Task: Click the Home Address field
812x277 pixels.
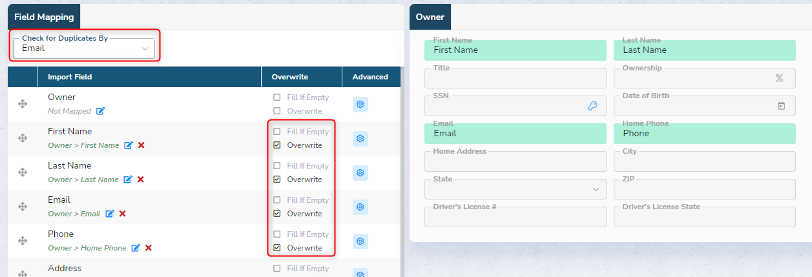Action: 515,161
